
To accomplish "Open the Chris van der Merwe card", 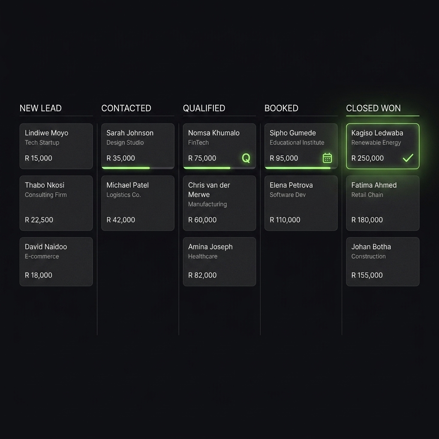I will click(219, 203).
